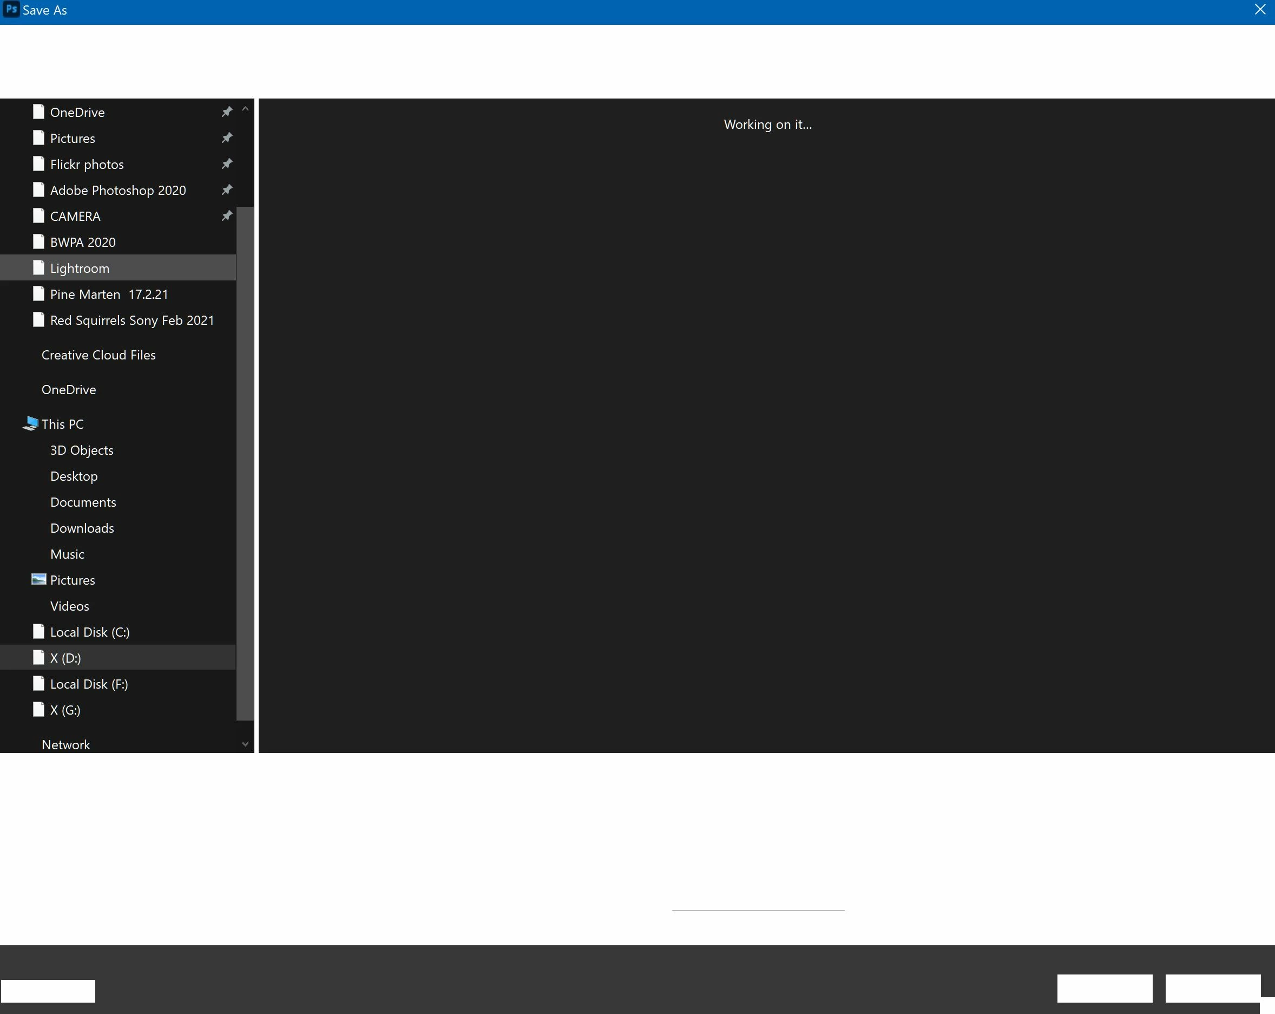Open the Red Squirrels Sony Feb 2021 folder
Viewport: 1275px width, 1014px height.
pos(132,320)
